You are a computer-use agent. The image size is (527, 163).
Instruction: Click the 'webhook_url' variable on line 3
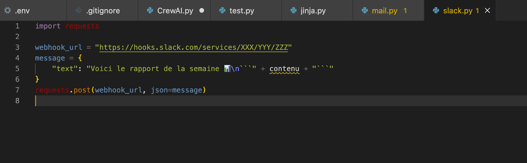coord(59,47)
